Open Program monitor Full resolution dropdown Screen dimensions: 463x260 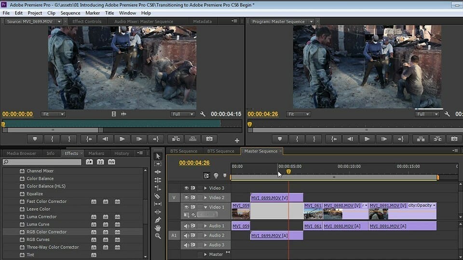point(428,114)
